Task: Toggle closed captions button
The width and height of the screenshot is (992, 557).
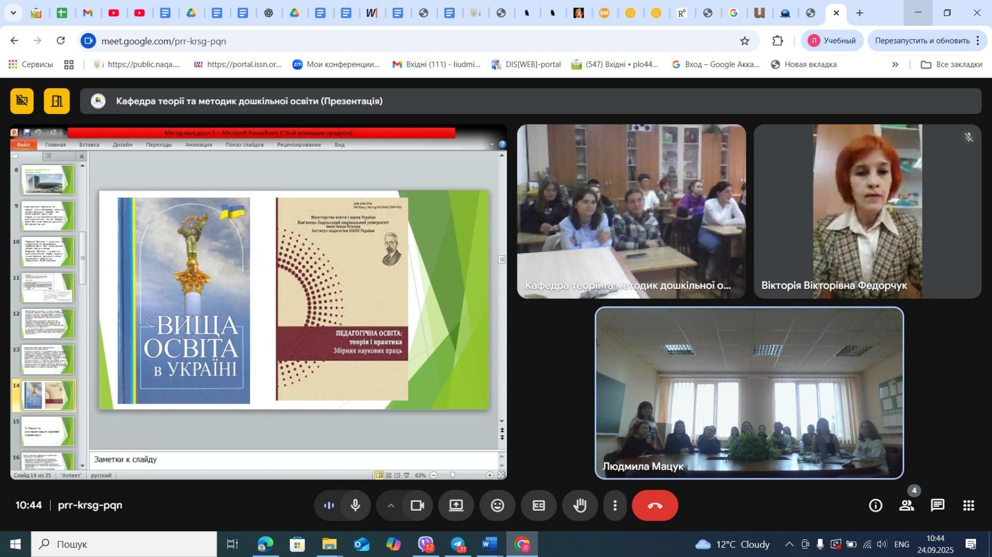Action: point(538,505)
